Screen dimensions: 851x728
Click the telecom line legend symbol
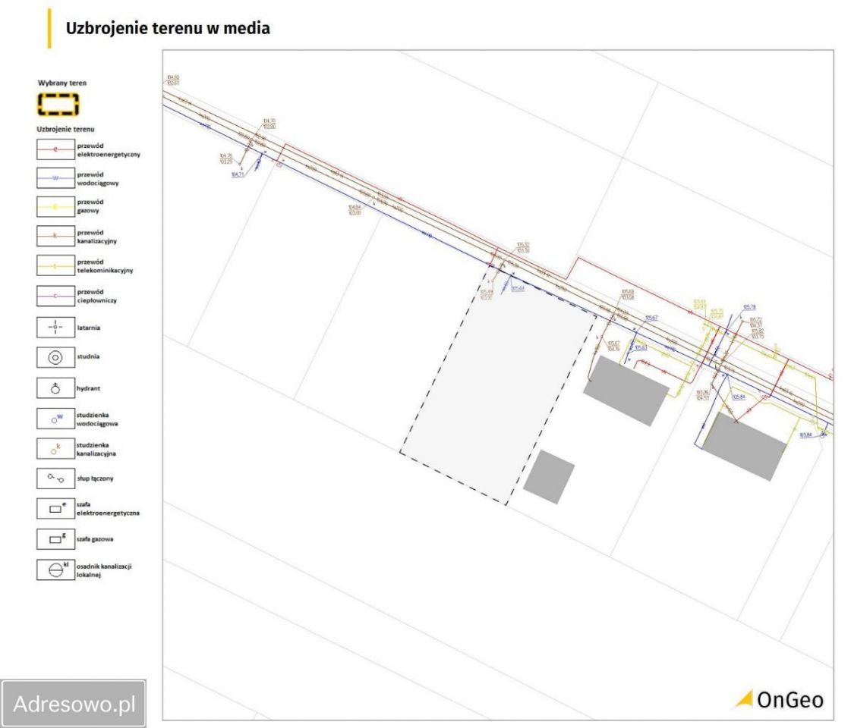(x=55, y=265)
